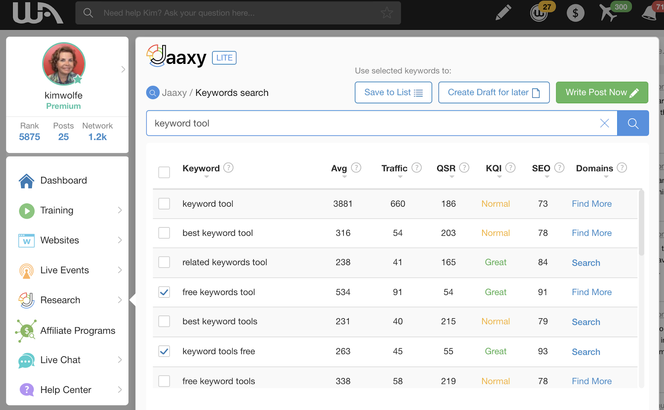Image resolution: width=664 pixels, height=410 pixels.
Task: Click the blue search magnifier button
Action: (x=633, y=123)
